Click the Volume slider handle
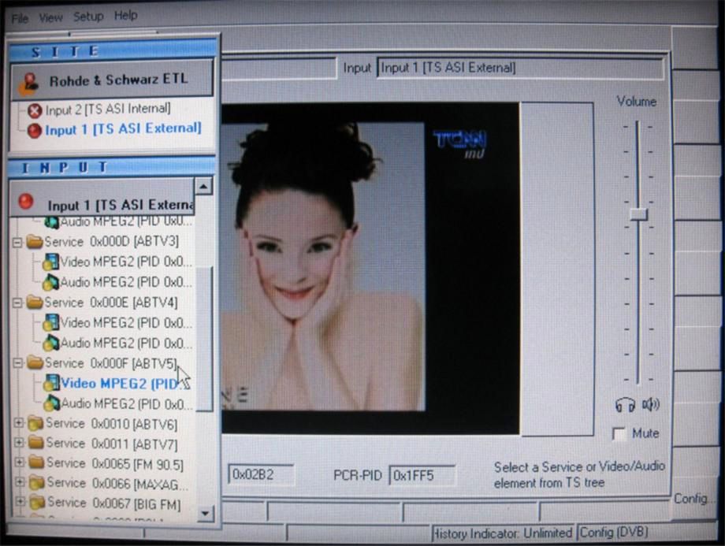725x546 pixels. click(638, 214)
